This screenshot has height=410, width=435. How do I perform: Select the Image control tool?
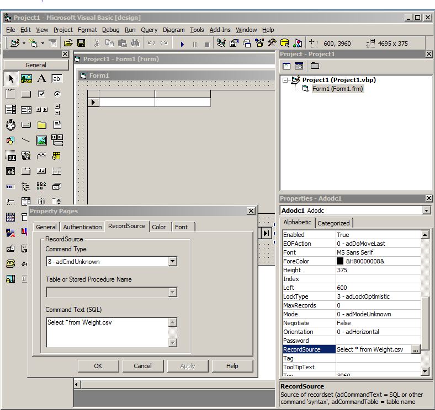click(x=41, y=141)
